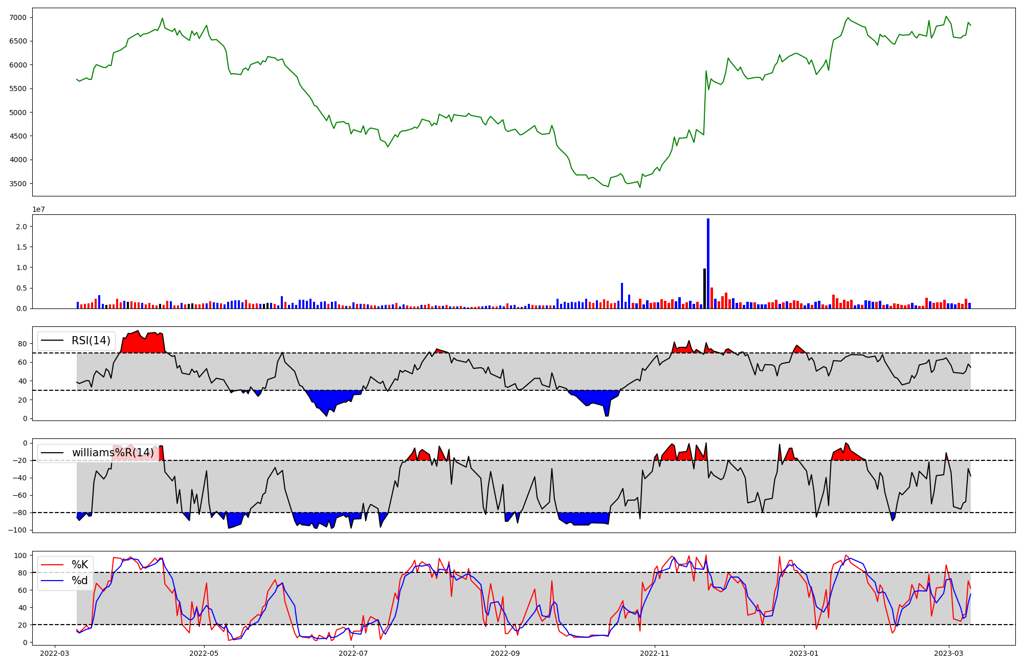Click the williams%R(14) legend label
This screenshot has height=665, width=1023.
pos(113,453)
